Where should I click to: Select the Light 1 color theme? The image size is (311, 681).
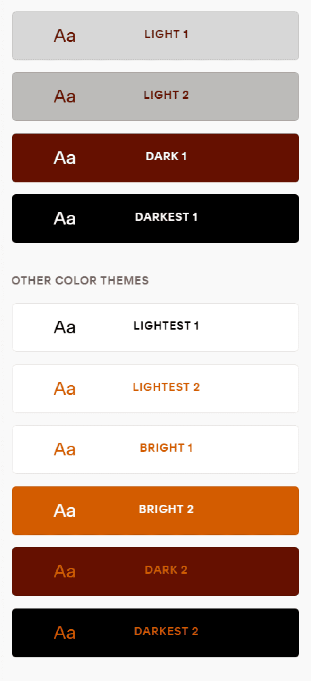pos(155,36)
